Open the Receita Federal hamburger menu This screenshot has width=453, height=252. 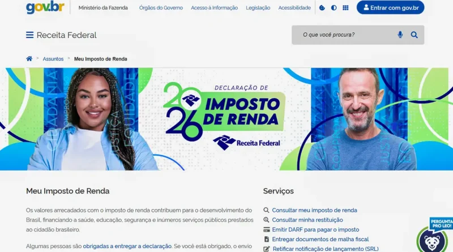29,35
